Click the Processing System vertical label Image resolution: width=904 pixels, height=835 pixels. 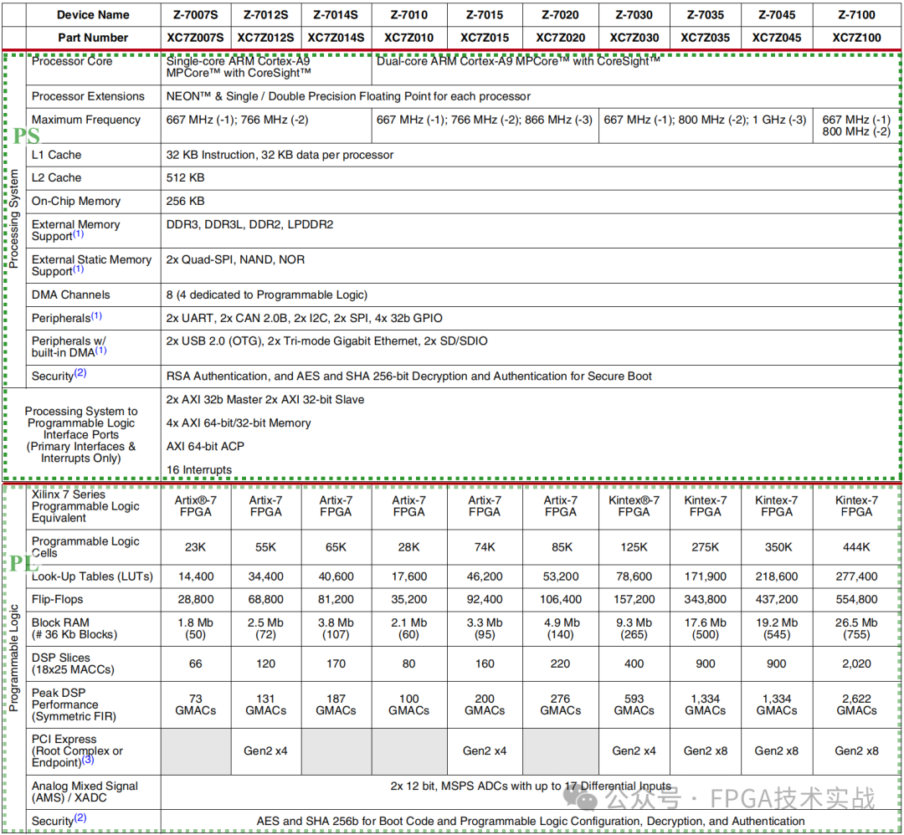(x=14, y=219)
